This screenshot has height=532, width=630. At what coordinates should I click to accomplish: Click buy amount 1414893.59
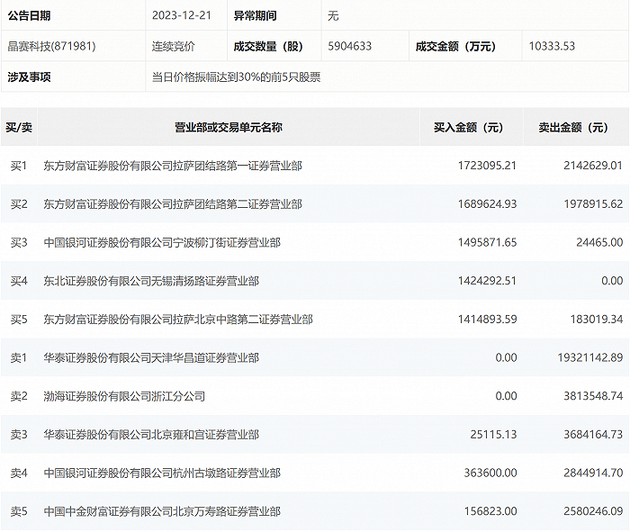pyautogui.click(x=487, y=320)
